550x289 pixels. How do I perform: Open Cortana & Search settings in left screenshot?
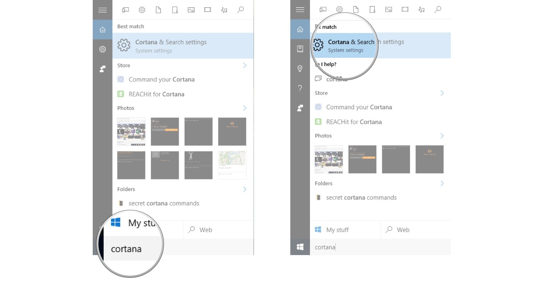[183, 46]
